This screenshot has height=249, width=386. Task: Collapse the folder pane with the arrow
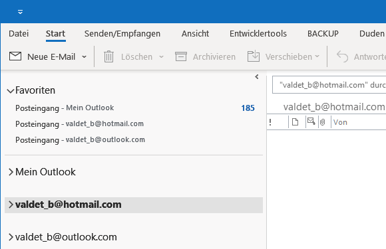pyautogui.click(x=257, y=77)
